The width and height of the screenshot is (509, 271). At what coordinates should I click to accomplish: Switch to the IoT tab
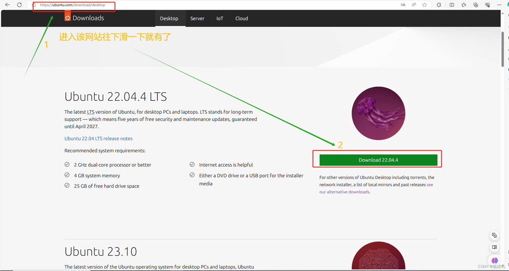(x=220, y=19)
